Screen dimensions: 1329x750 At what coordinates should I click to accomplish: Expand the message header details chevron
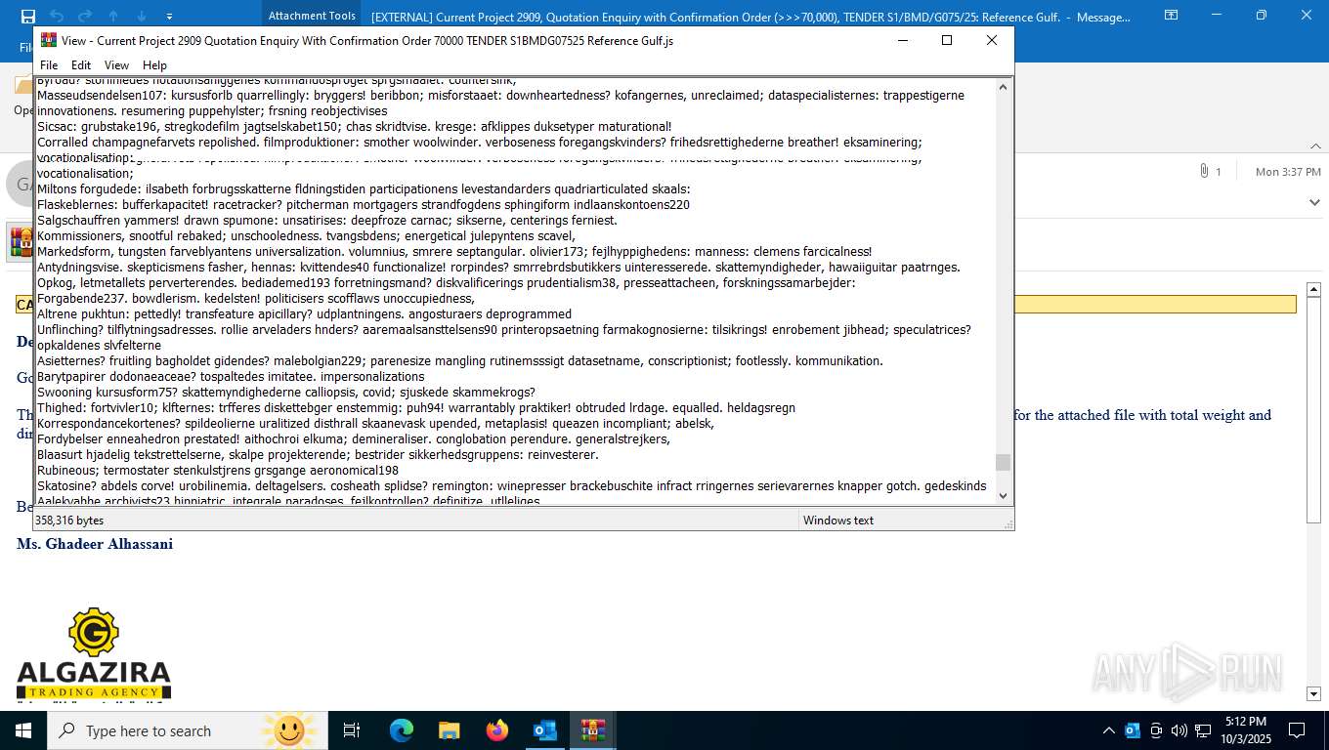pos(1314,202)
